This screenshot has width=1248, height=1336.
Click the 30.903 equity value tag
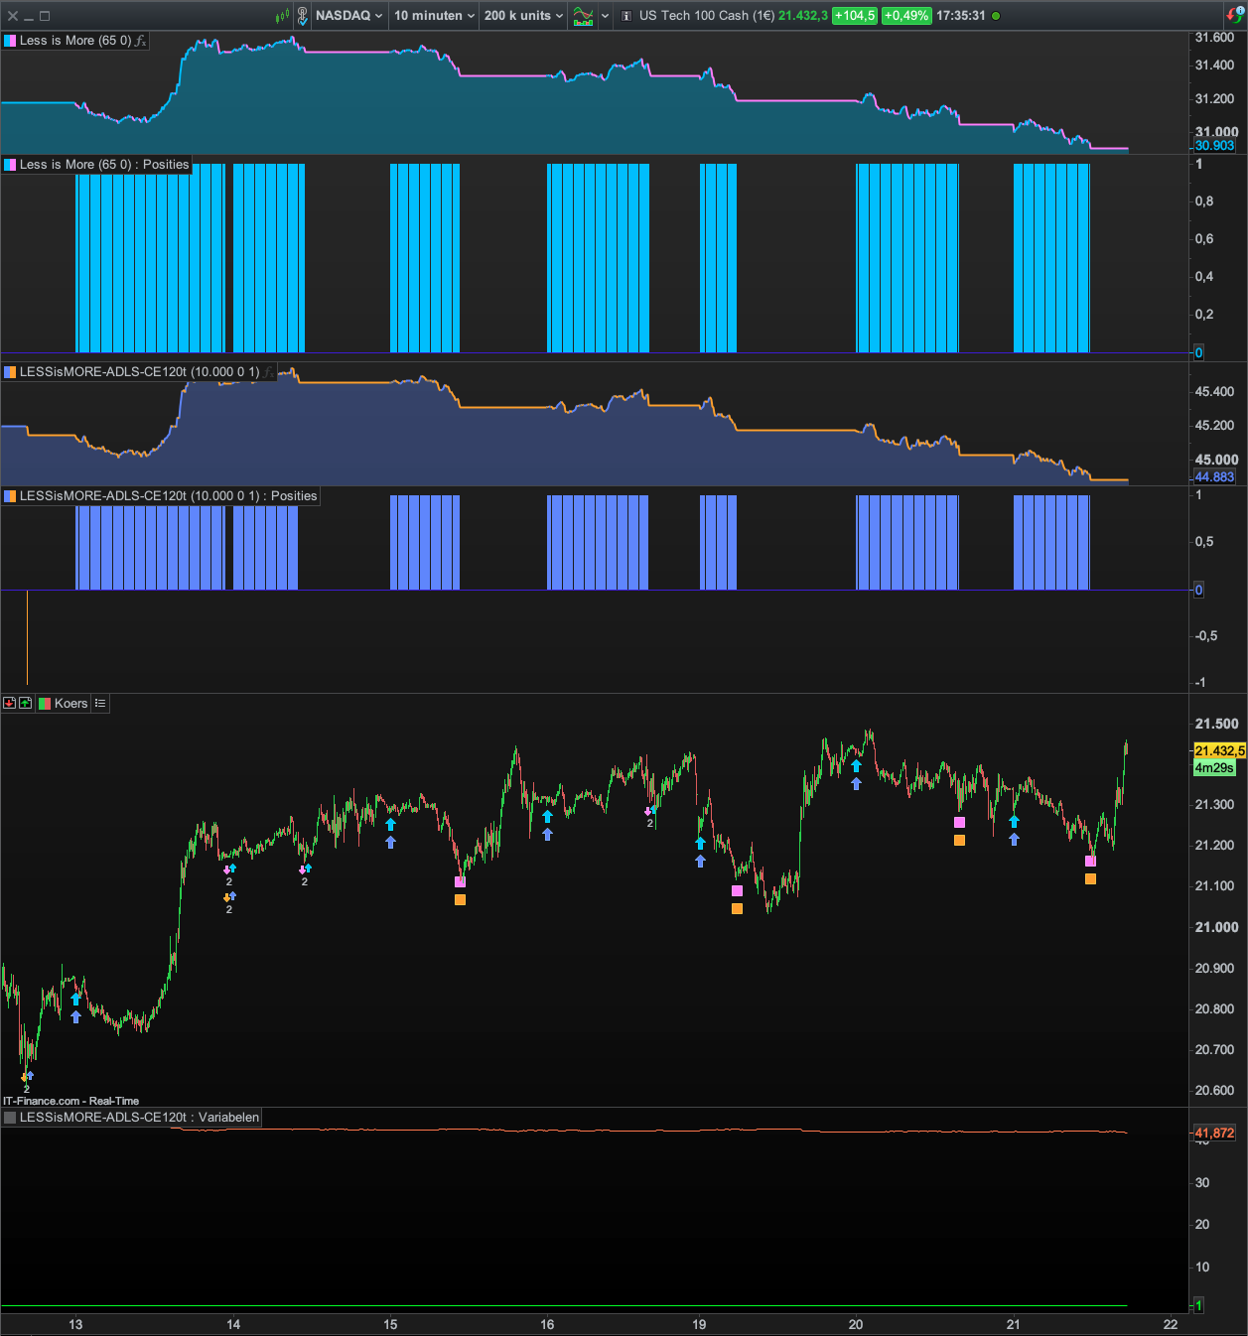pos(1214,146)
